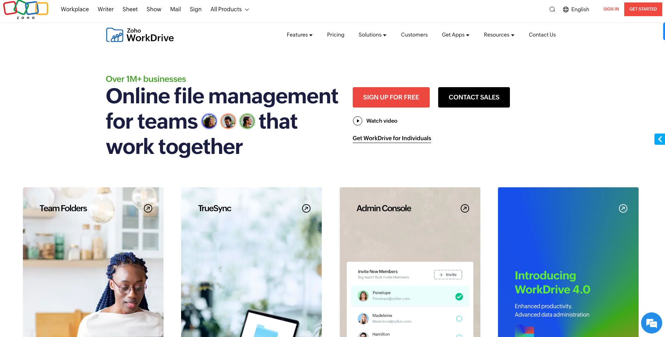This screenshot has width=665, height=337.
Task: Expand the All Products dropdown
Action: (x=230, y=9)
